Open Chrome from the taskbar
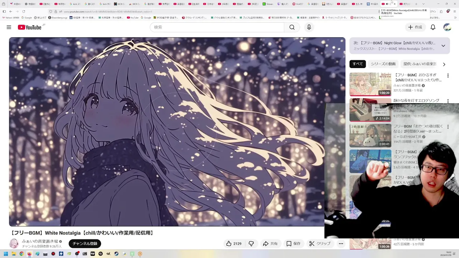This screenshot has height=258, width=459. pyautogui.click(x=22, y=254)
